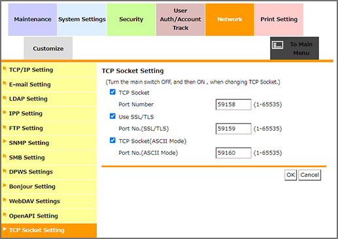Open the Customize tab
This screenshot has width=338, height=239.
click(x=48, y=48)
